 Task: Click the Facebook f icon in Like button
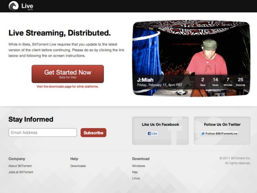(x=149, y=133)
